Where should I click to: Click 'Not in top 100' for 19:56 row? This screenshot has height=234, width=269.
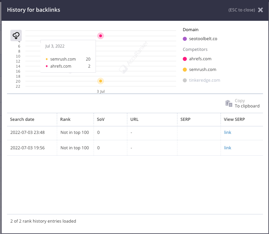pos(75,148)
